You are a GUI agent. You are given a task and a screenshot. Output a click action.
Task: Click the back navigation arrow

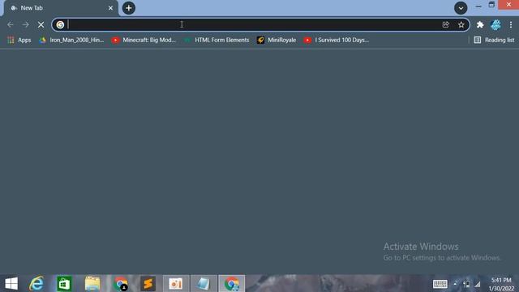[11, 25]
